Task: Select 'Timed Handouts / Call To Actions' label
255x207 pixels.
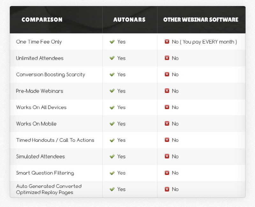Action: coord(55,140)
